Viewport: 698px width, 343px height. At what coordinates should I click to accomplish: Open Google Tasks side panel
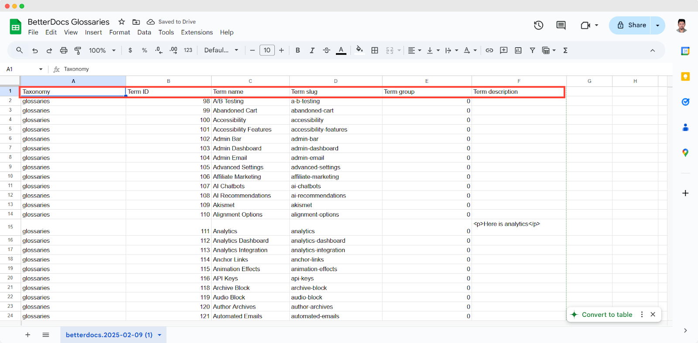[685, 102]
